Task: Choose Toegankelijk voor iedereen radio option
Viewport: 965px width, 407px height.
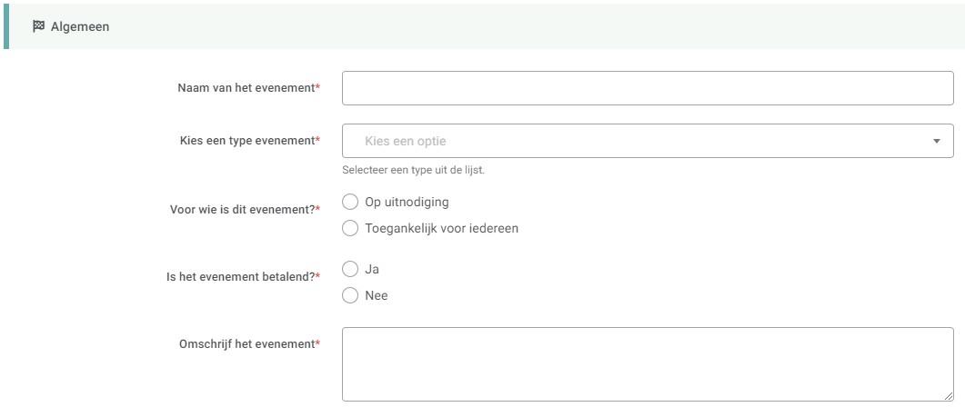Action: tap(350, 229)
